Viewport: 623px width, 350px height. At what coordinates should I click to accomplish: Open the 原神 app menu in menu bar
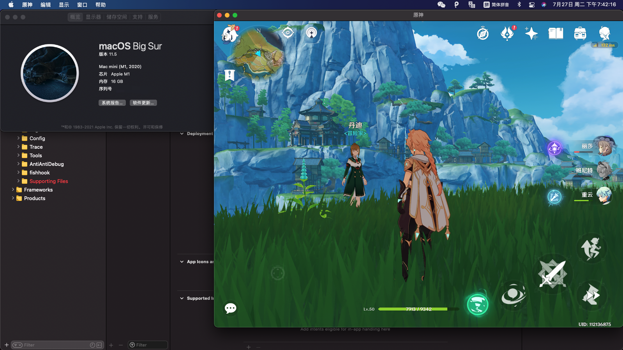pos(27,5)
